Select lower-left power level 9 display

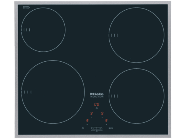click(87, 120)
